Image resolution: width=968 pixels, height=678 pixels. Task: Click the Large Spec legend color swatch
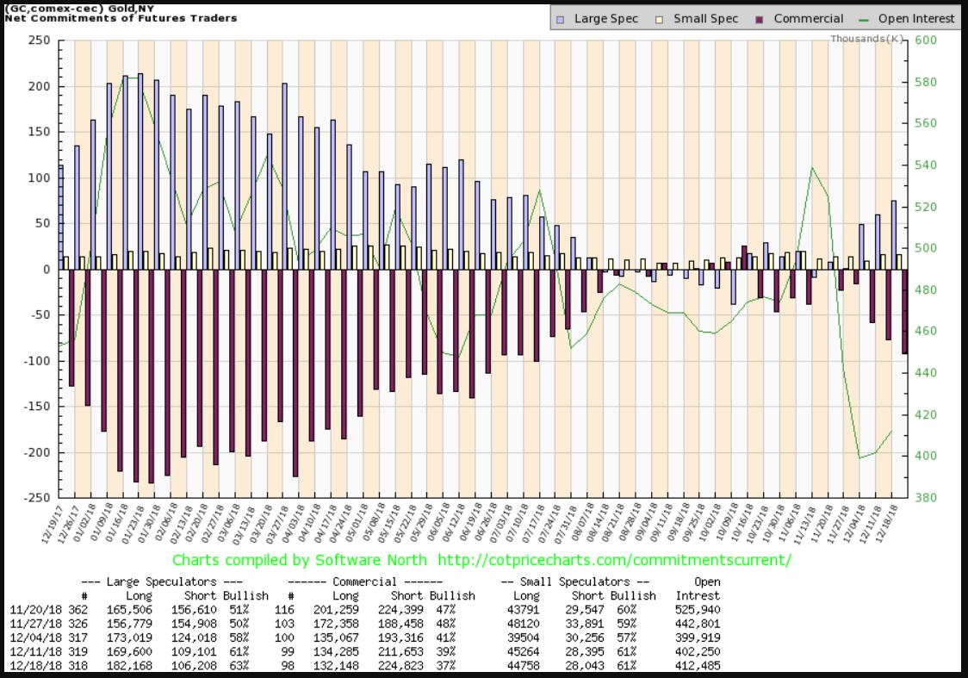(561, 18)
